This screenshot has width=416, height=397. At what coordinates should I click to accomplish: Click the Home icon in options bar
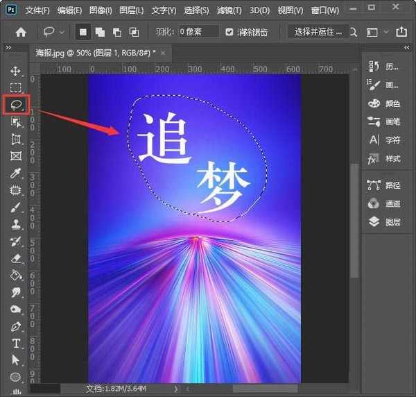[21, 32]
